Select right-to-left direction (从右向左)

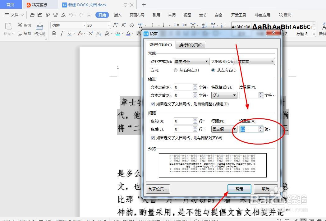tap(176, 70)
